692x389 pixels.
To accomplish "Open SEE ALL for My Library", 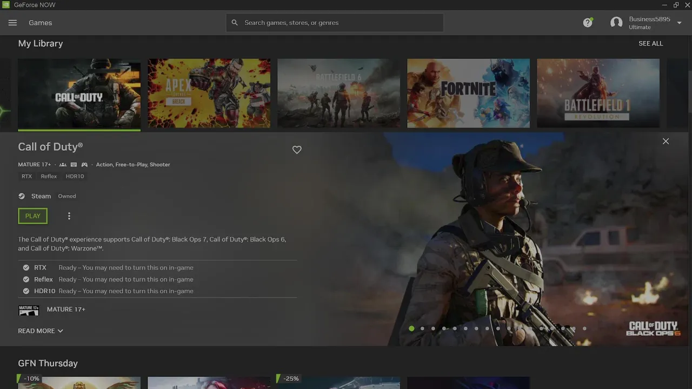I will click(x=650, y=43).
